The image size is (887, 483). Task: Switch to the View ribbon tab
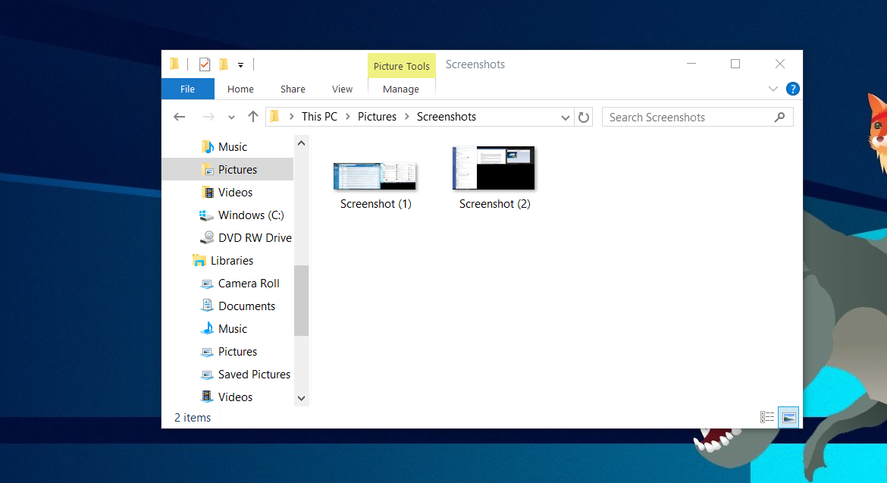click(342, 89)
